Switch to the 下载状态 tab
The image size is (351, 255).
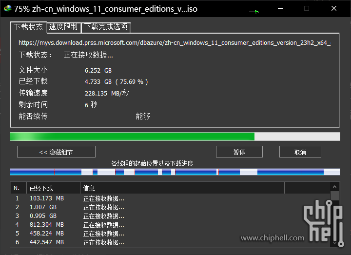pyautogui.click(x=28, y=27)
